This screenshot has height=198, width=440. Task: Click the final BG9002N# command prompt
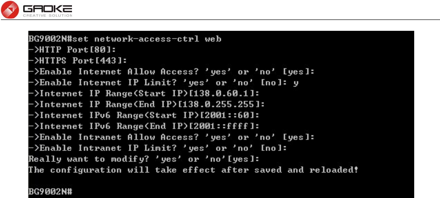coord(51,192)
